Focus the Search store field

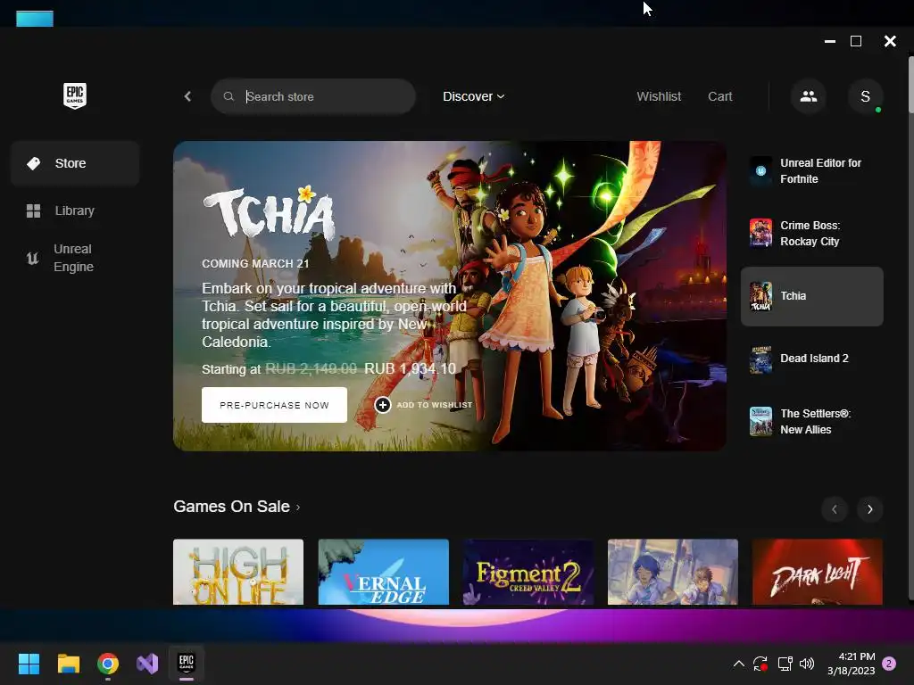click(x=313, y=96)
